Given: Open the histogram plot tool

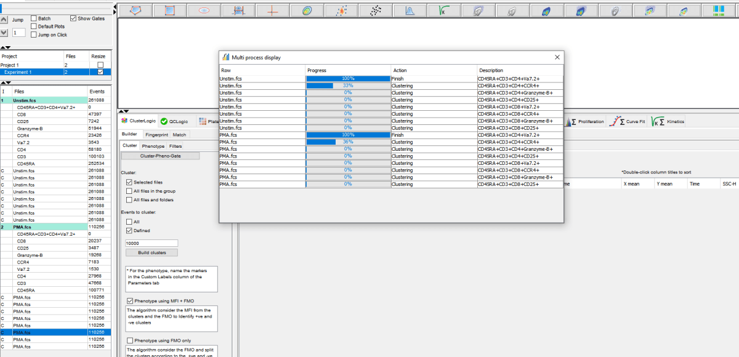Looking at the screenshot, I should pos(410,10).
